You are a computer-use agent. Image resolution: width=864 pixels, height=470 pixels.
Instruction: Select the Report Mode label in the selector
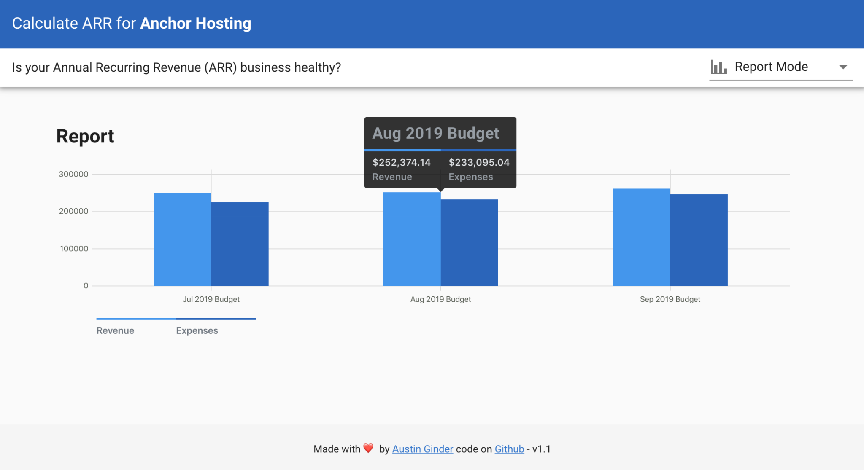[x=771, y=67]
